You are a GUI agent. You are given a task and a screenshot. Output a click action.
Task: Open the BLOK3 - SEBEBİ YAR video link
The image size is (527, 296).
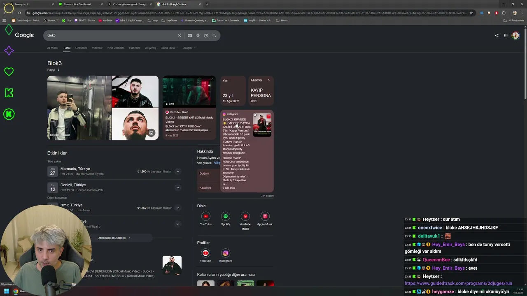[x=189, y=120]
